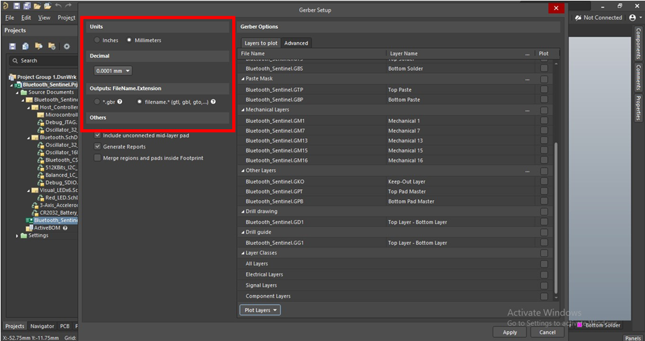Switch to the Advanced tab

tap(296, 43)
